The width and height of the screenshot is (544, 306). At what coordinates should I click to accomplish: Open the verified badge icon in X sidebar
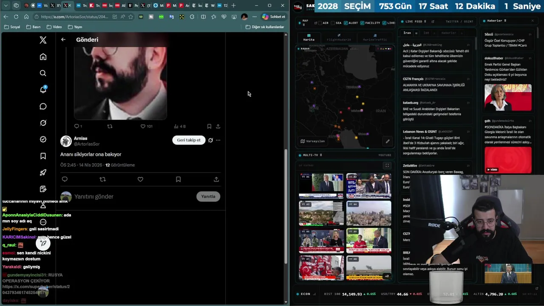click(43, 139)
